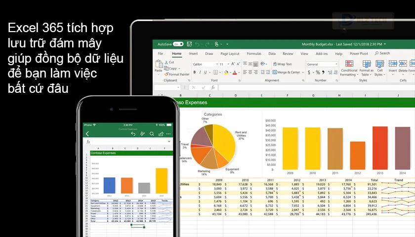Toggle Wrap Text
The image size is (415, 237).
pyautogui.click(x=282, y=64)
